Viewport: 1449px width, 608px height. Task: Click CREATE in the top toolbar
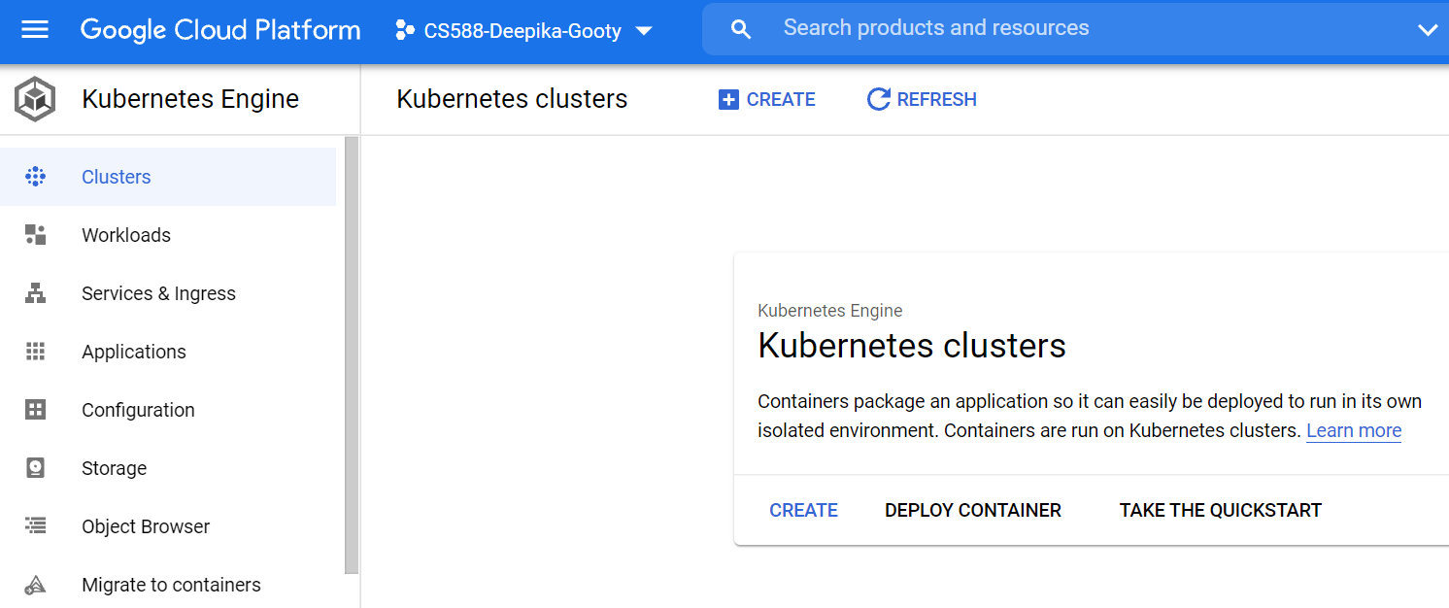(767, 99)
